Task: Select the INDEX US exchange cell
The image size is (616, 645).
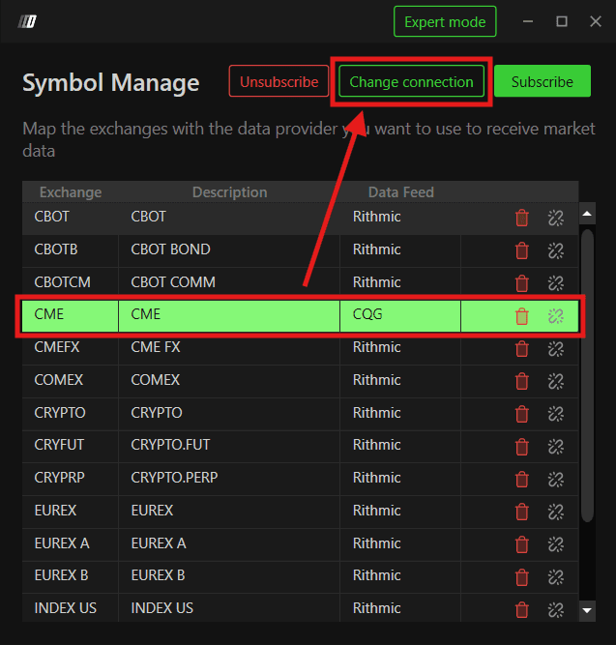Action: click(71, 608)
